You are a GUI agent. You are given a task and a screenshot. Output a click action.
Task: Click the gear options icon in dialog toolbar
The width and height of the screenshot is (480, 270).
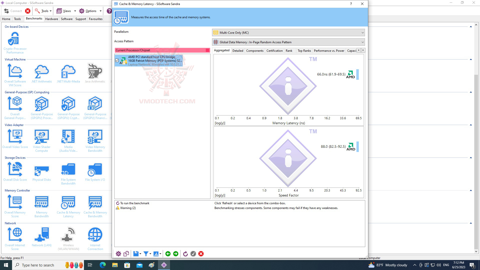coord(118,254)
